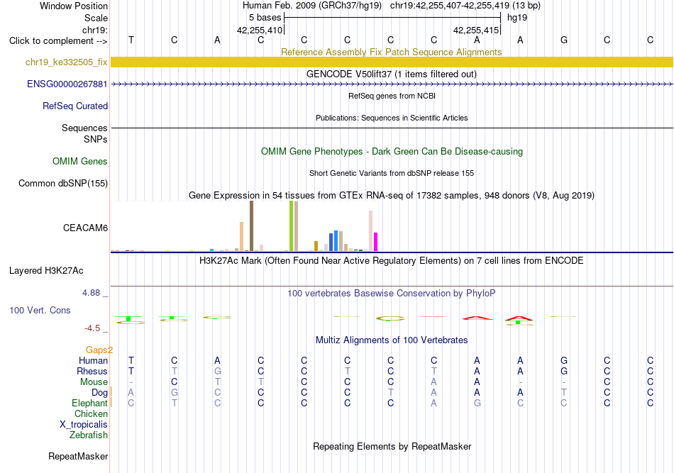This screenshot has width=674, height=473.
Task: Click the GTEx CEACAM6 expression bar chart
Action: [244, 226]
